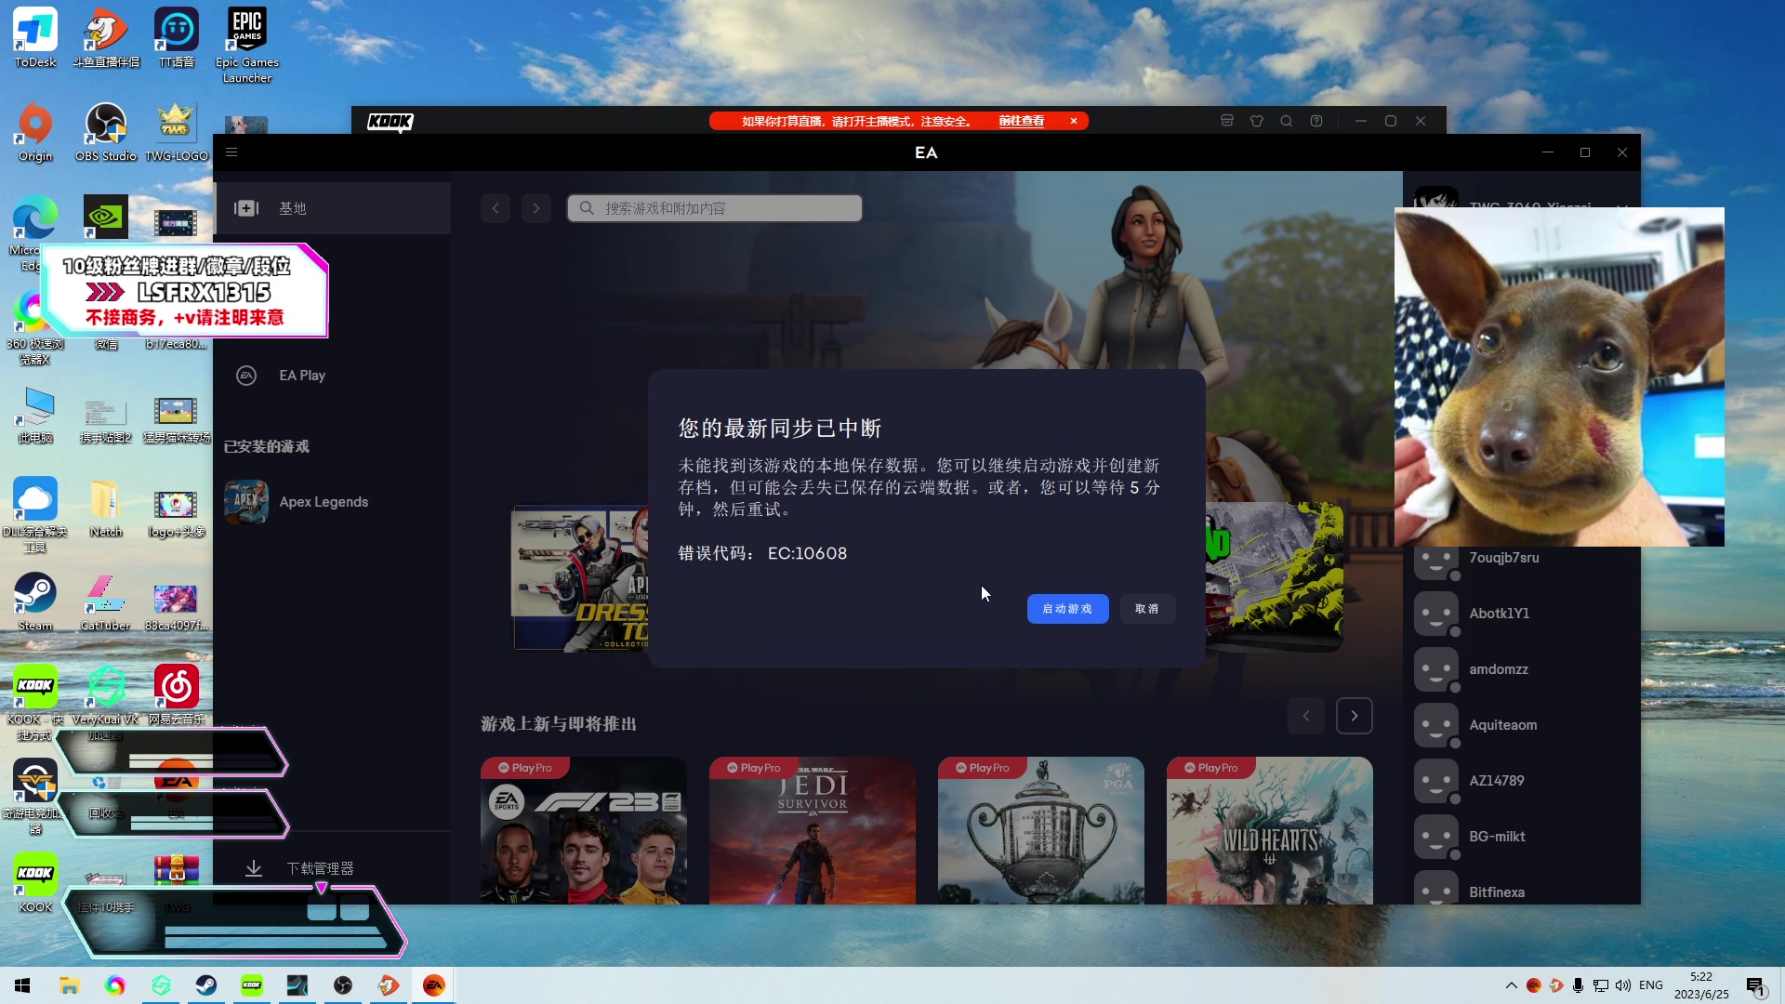Screen dimensions: 1785x1004
Task: Open Steam desktop shortcut
Action: (x=35, y=601)
